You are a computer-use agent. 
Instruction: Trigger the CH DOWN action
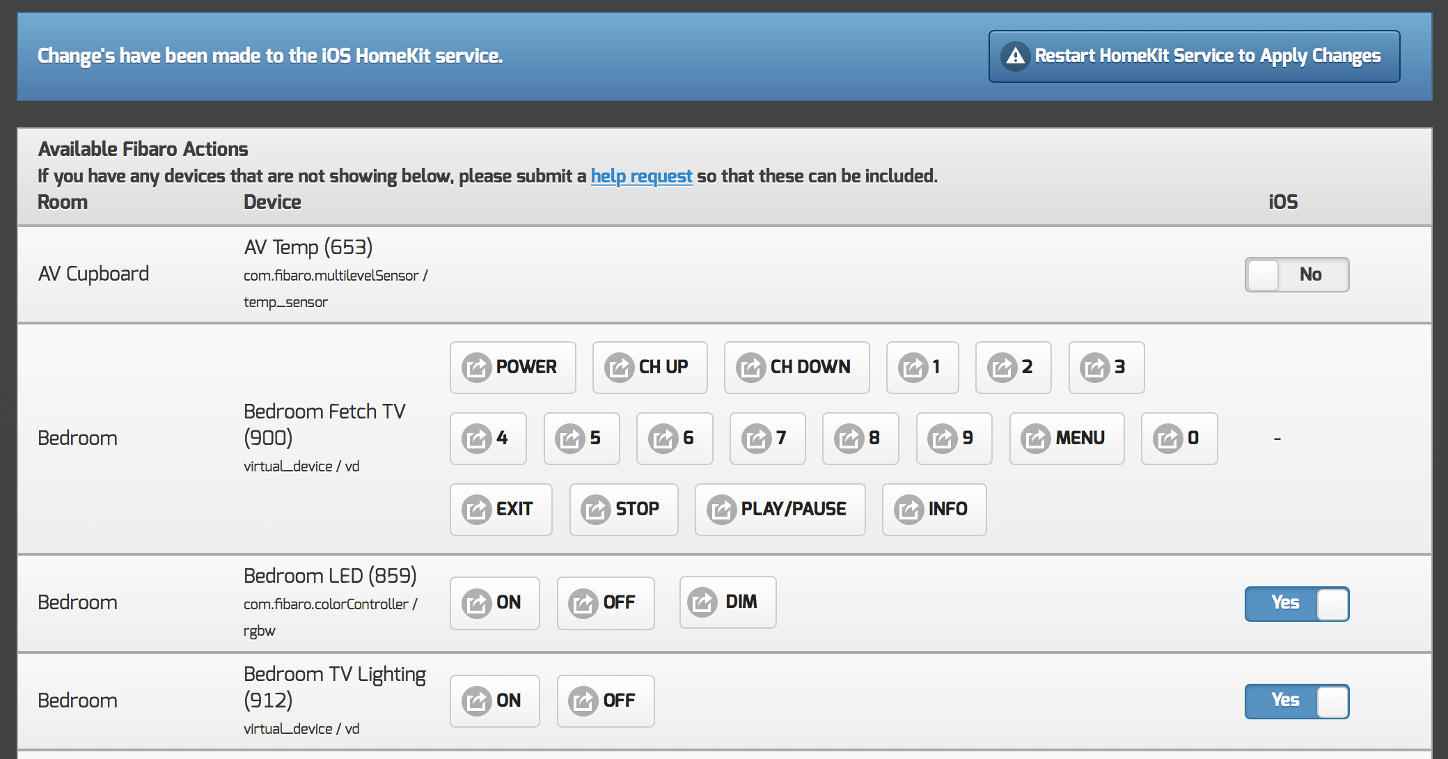(x=796, y=367)
